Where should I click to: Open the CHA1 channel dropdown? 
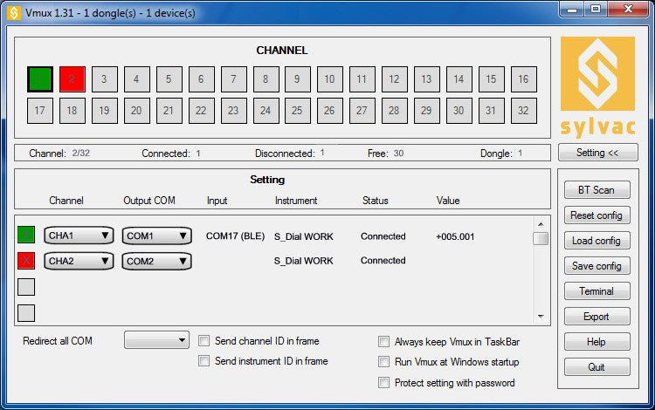click(x=79, y=236)
